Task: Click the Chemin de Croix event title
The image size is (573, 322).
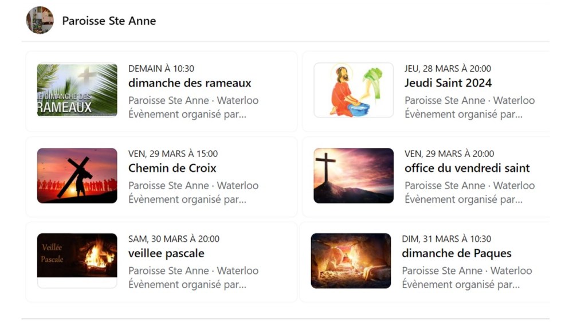Action: (172, 168)
